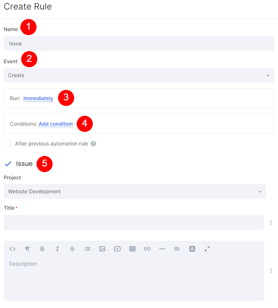The image size is (278, 308).
Task: Insert an image into the description
Action: pos(102,249)
